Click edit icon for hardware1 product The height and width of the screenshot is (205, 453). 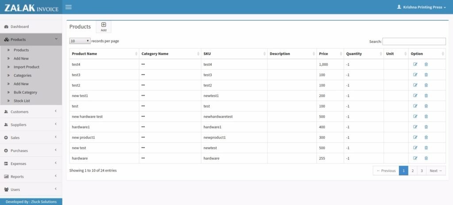pyautogui.click(x=415, y=127)
